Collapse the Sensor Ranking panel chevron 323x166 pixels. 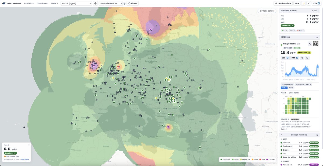coord(282,135)
